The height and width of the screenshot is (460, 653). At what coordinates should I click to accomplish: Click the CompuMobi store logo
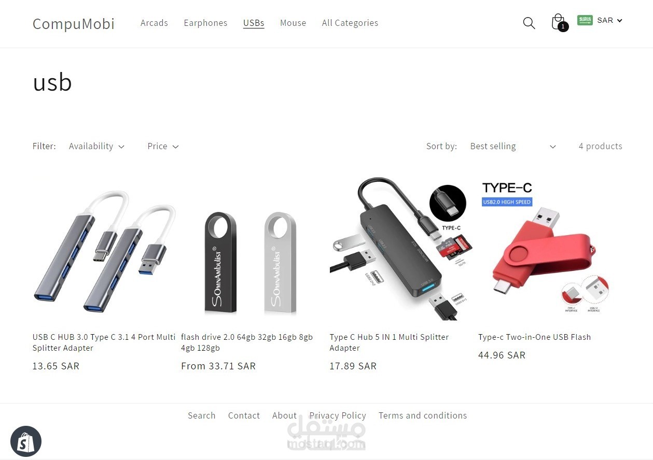[x=74, y=23]
